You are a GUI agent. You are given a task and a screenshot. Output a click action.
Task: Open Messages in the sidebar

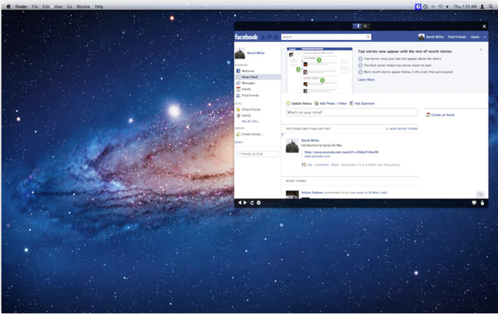pos(249,83)
